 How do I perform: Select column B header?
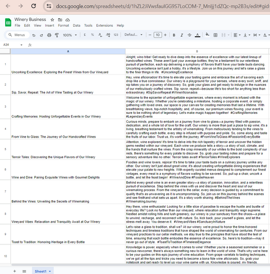[197, 51]
